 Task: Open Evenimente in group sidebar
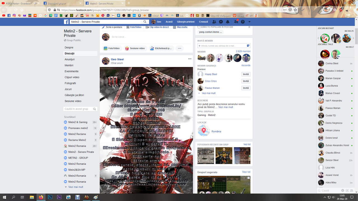click(x=71, y=71)
